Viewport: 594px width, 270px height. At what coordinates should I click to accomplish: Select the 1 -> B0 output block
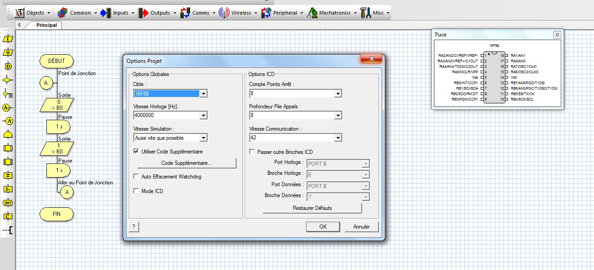(x=57, y=148)
